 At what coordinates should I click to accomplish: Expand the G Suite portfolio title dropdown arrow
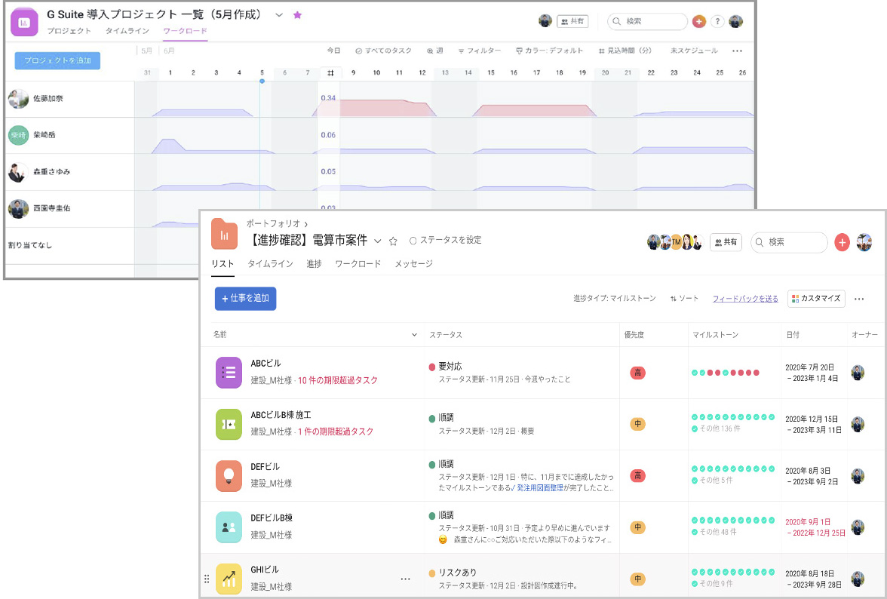coord(279,15)
